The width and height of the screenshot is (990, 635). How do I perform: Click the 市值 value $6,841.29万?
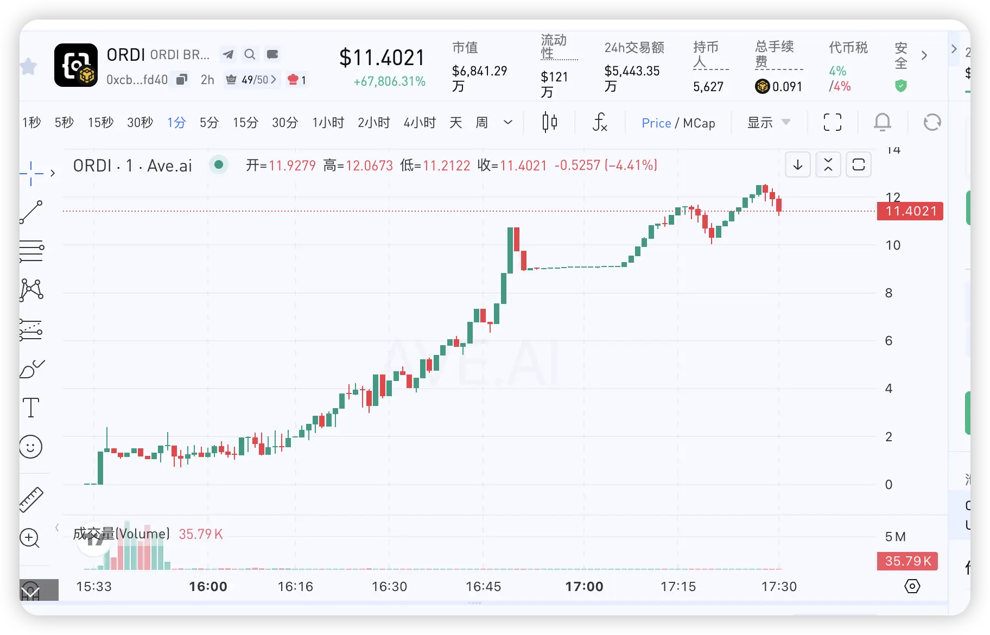479,79
